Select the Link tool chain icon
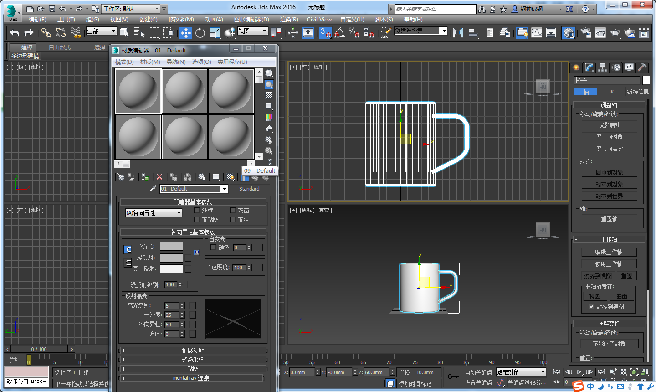The image size is (656, 392). [46, 32]
